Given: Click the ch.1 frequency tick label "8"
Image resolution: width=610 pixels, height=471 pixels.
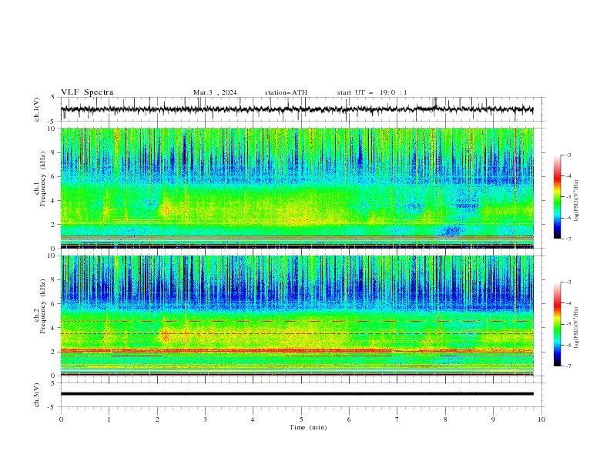Looking at the screenshot, I should coord(54,152).
